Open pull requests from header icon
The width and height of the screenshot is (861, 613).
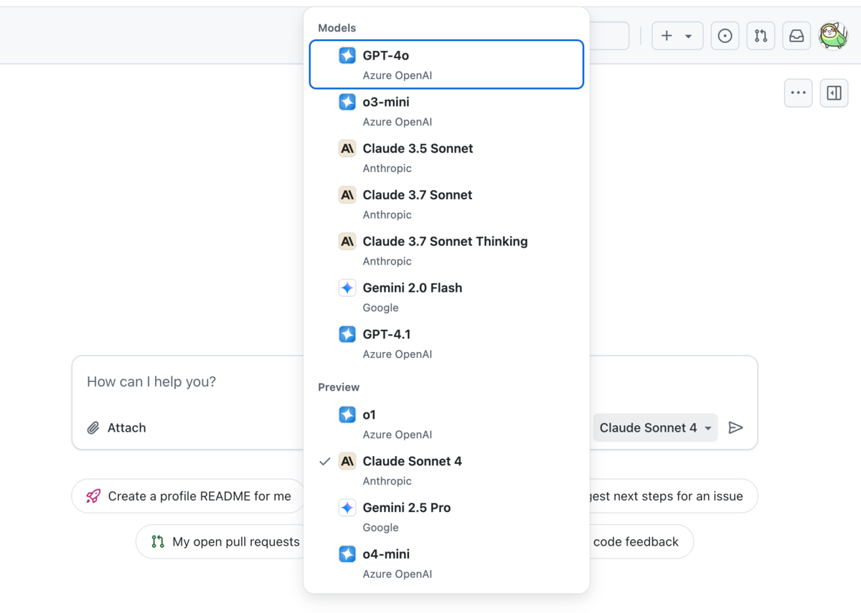761,36
